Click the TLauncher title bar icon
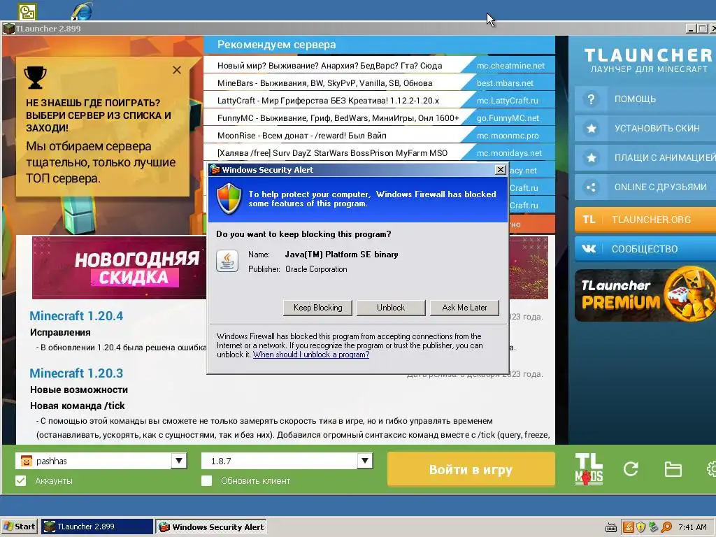This screenshot has height=537, width=716. coord(8,28)
